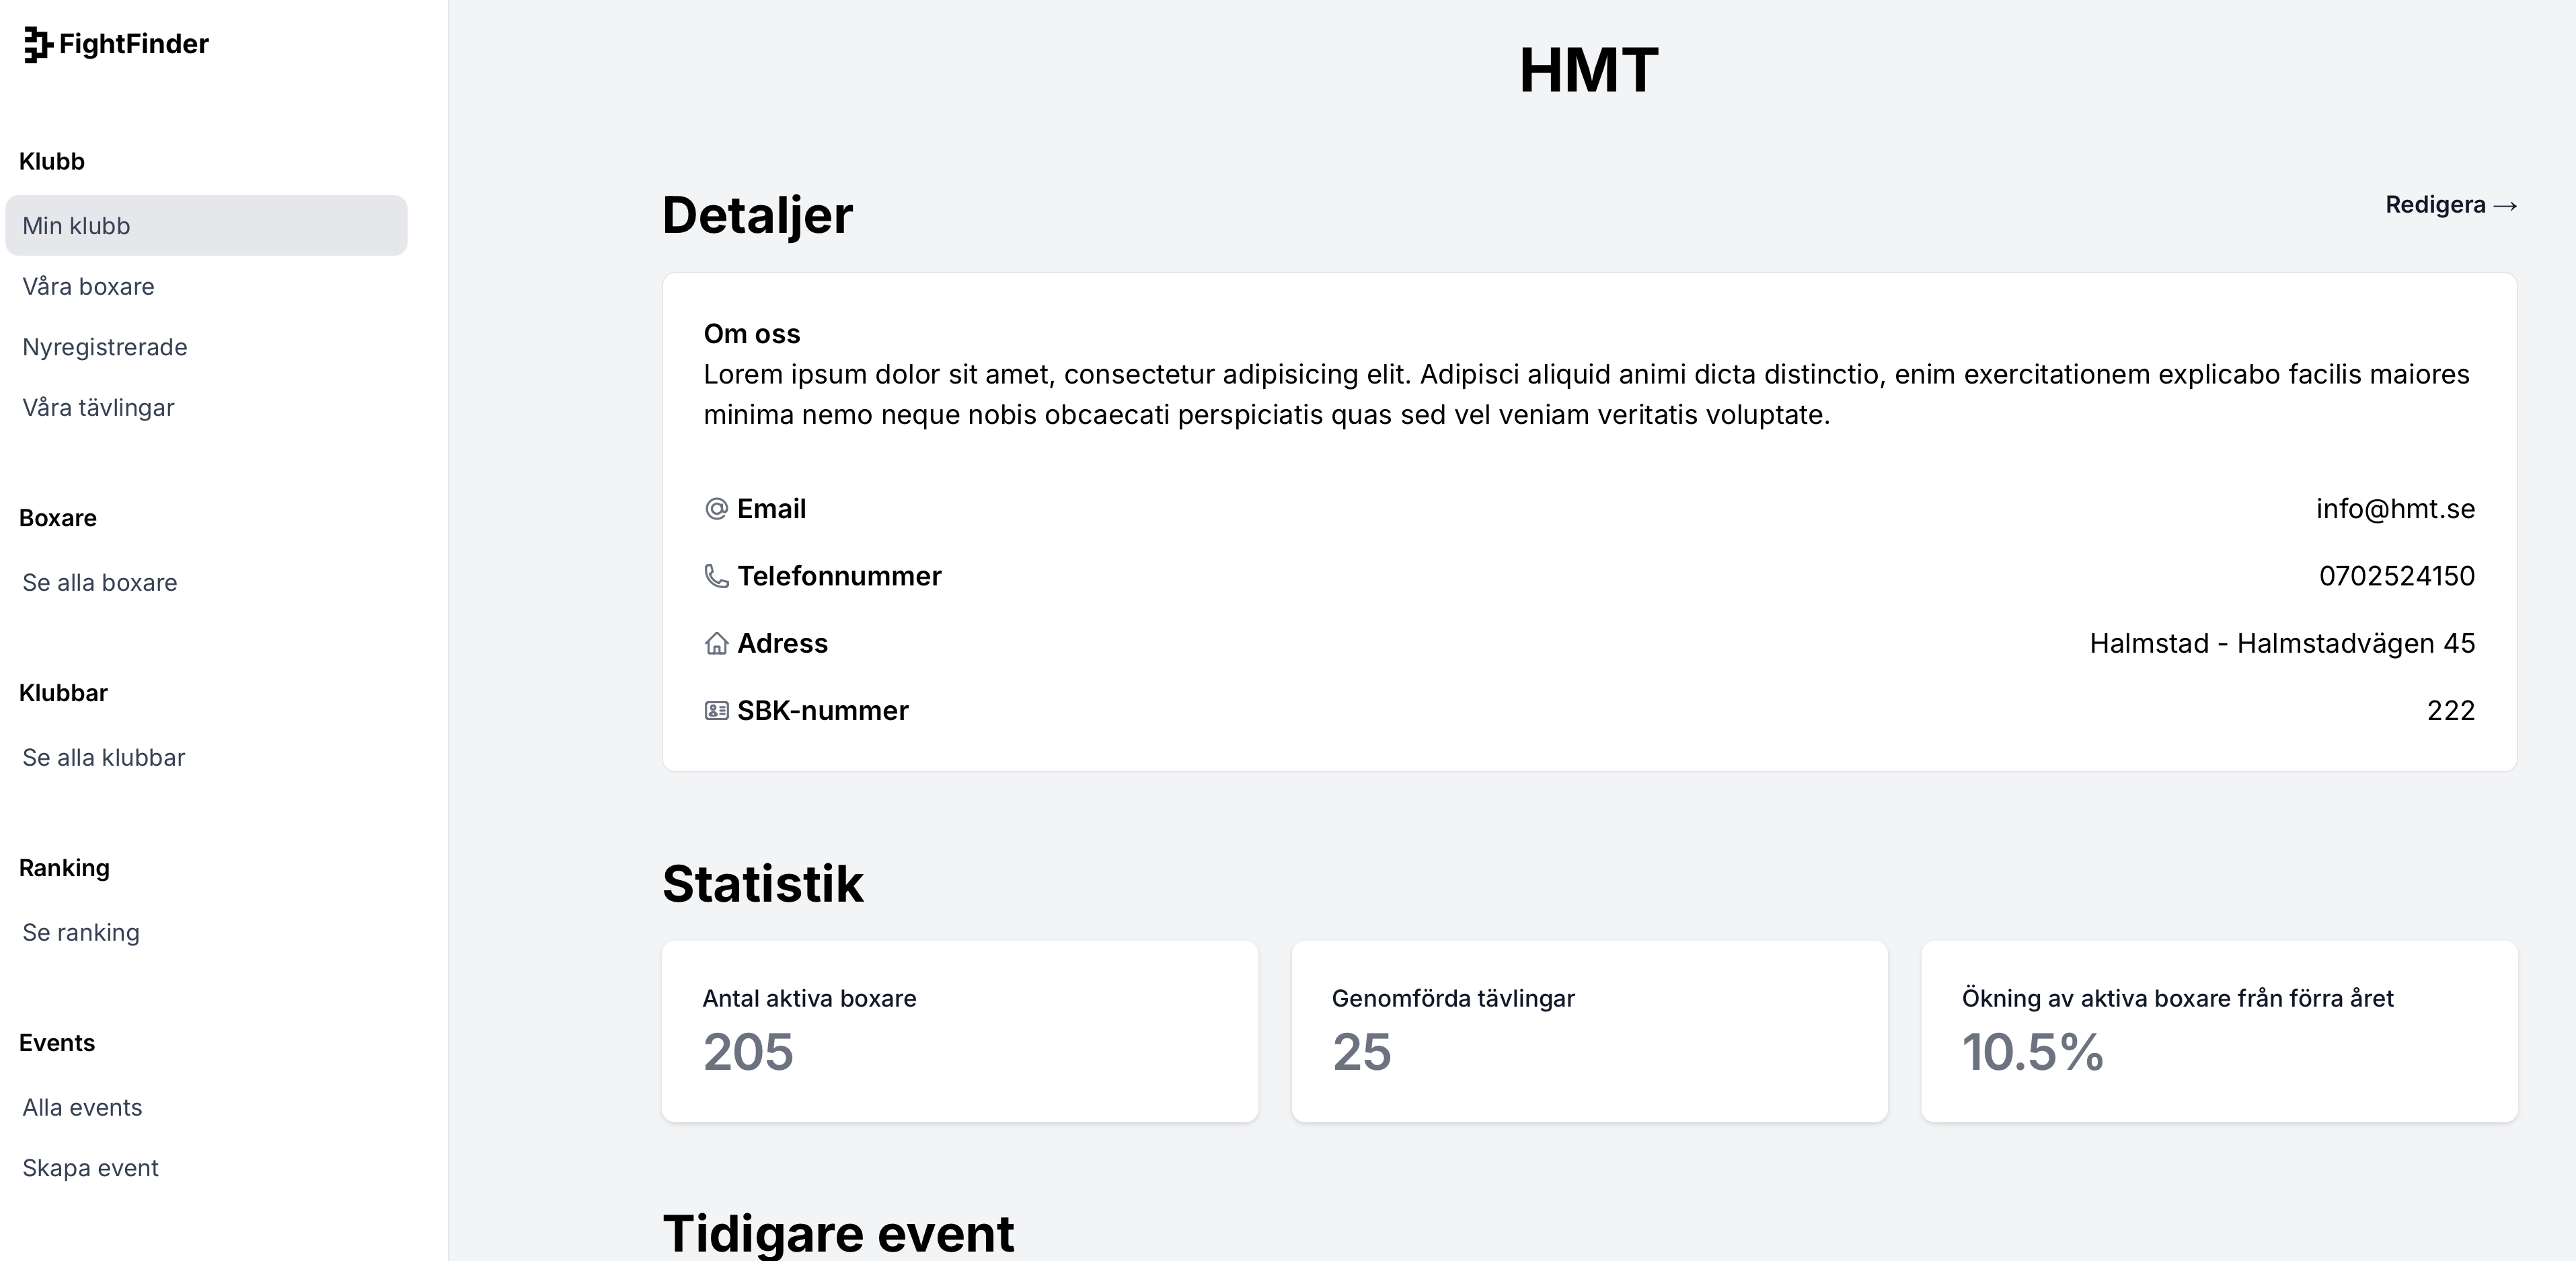2576x1261 pixels.
Task: Click the house icon beside Adress
Action: point(716,643)
